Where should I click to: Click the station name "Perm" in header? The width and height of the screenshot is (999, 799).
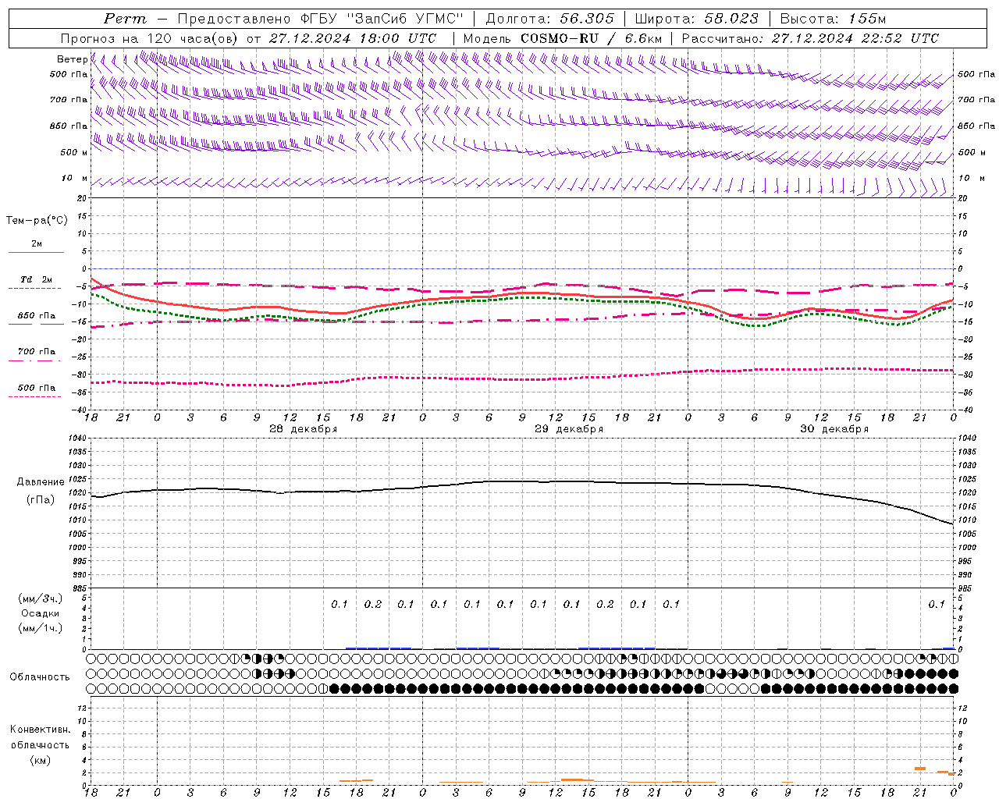point(125,19)
